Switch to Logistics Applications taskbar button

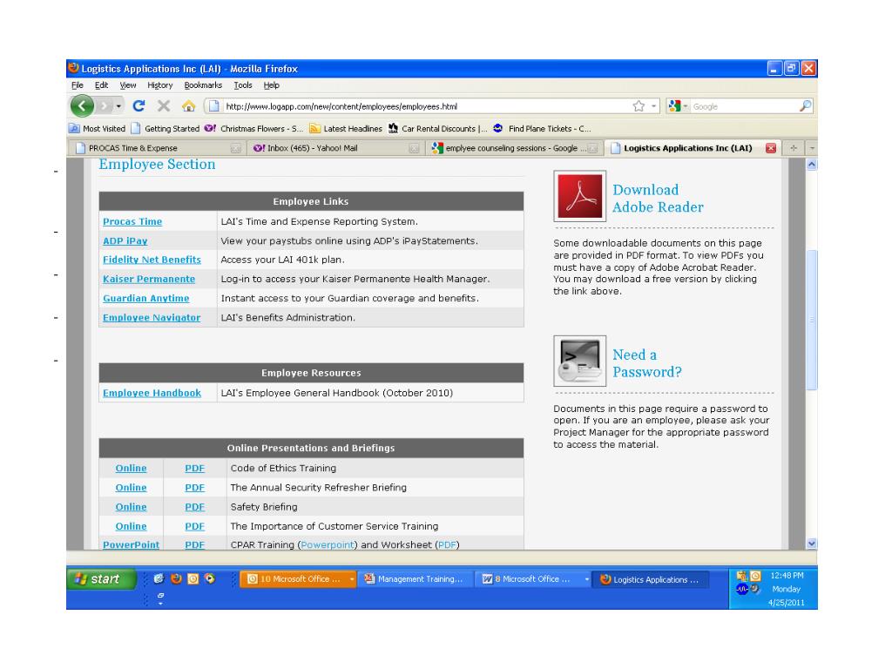[x=651, y=579]
